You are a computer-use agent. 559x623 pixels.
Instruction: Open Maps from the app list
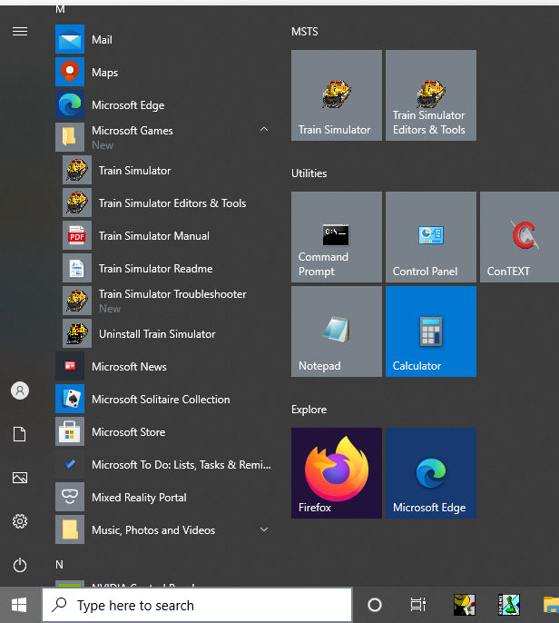point(163,73)
